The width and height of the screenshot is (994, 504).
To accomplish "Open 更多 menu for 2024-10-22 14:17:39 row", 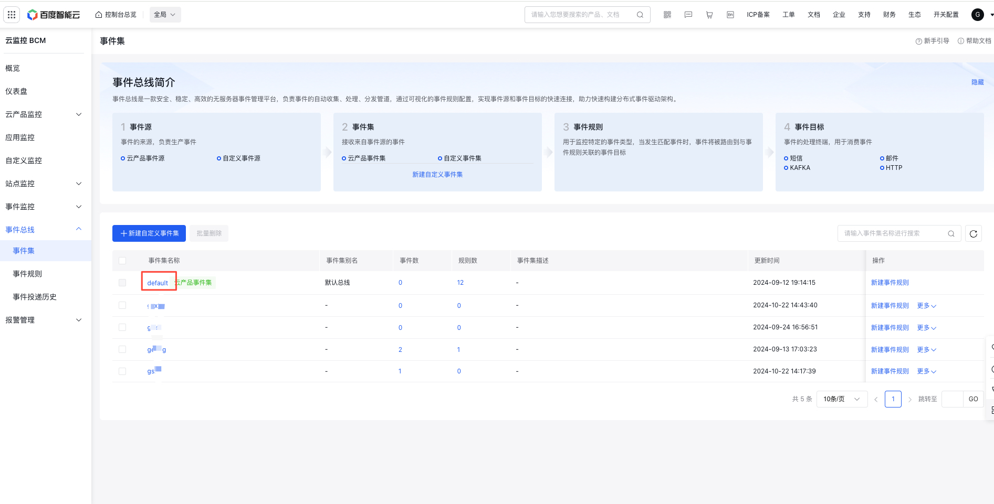I will [927, 371].
